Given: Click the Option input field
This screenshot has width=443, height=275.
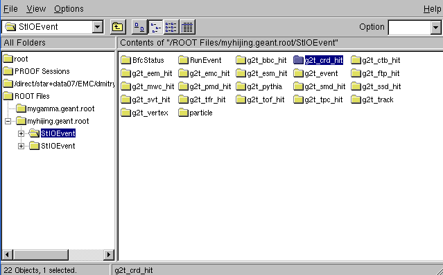Looking at the screenshot, I should pyautogui.click(x=410, y=28).
